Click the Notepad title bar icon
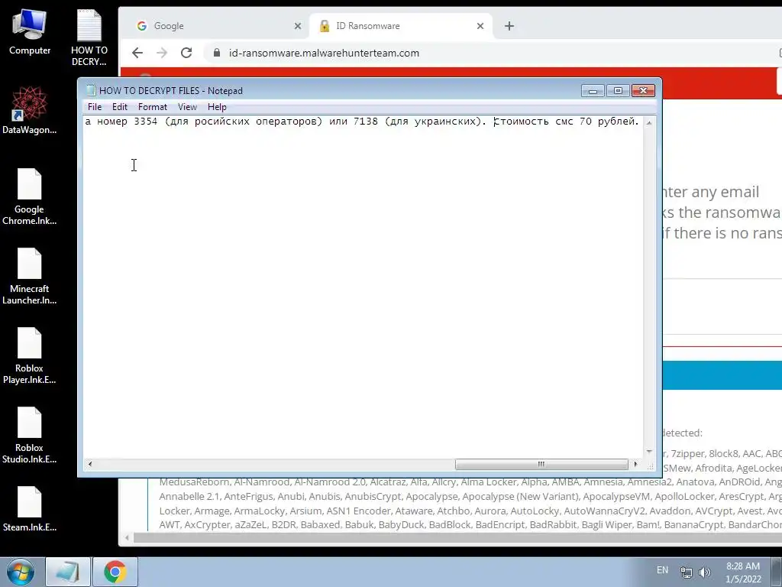 click(x=91, y=90)
